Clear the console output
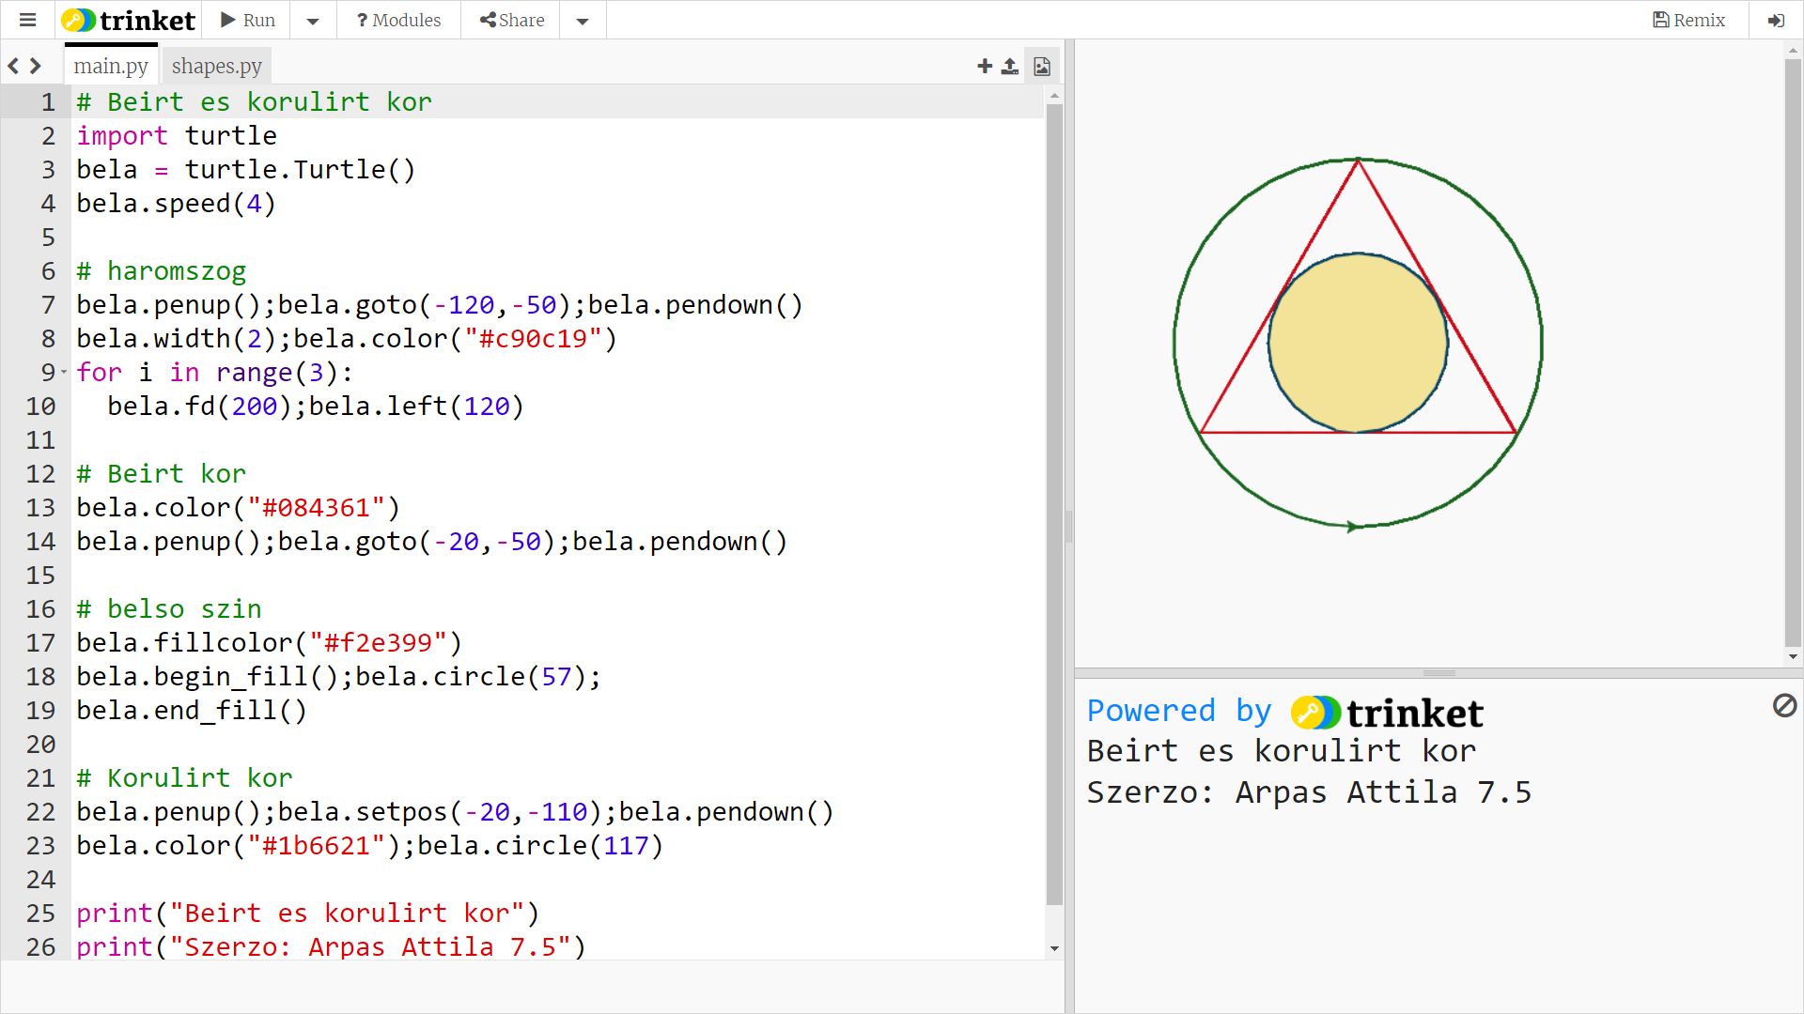The width and height of the screenshot is (1804, 1014). [x=1784, y=705]
